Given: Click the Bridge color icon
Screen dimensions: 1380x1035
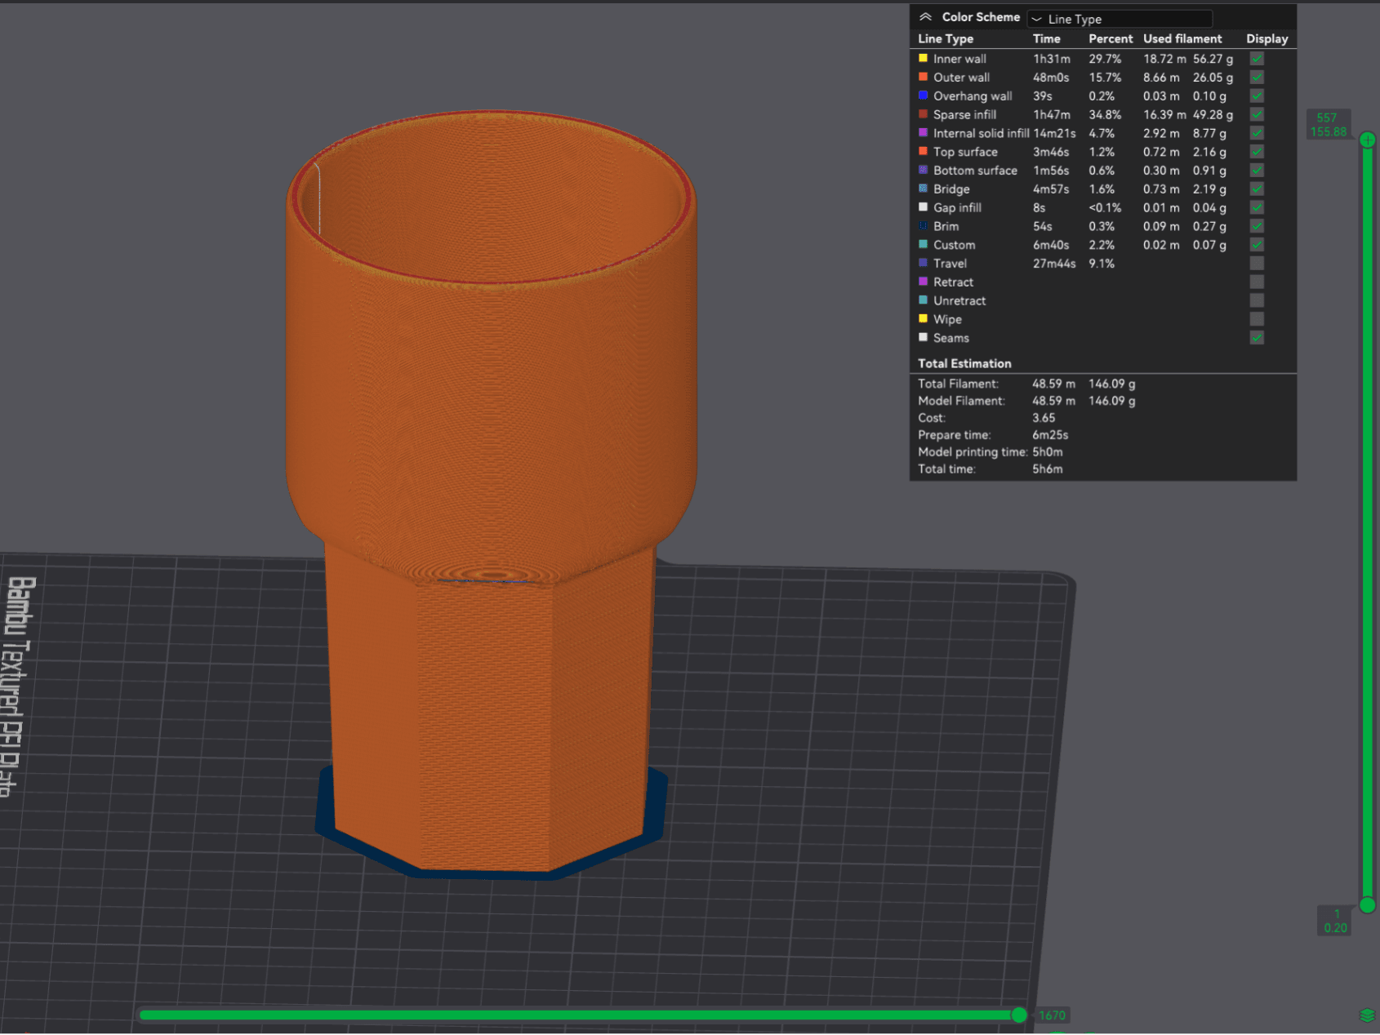Looking at the screenshot, I should click(x=923, y=189).
